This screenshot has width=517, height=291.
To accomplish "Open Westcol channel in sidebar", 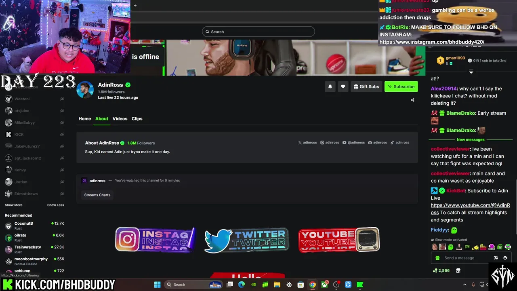I will pos(34,99).
